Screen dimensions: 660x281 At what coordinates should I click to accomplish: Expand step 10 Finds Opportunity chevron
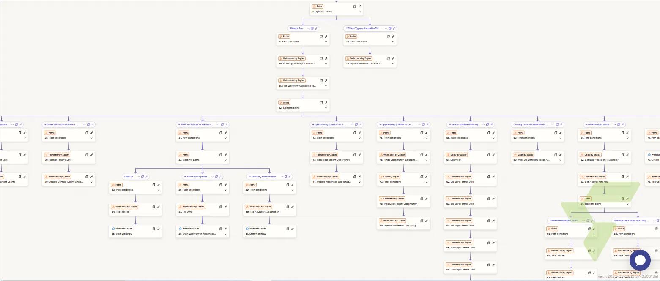326,64
